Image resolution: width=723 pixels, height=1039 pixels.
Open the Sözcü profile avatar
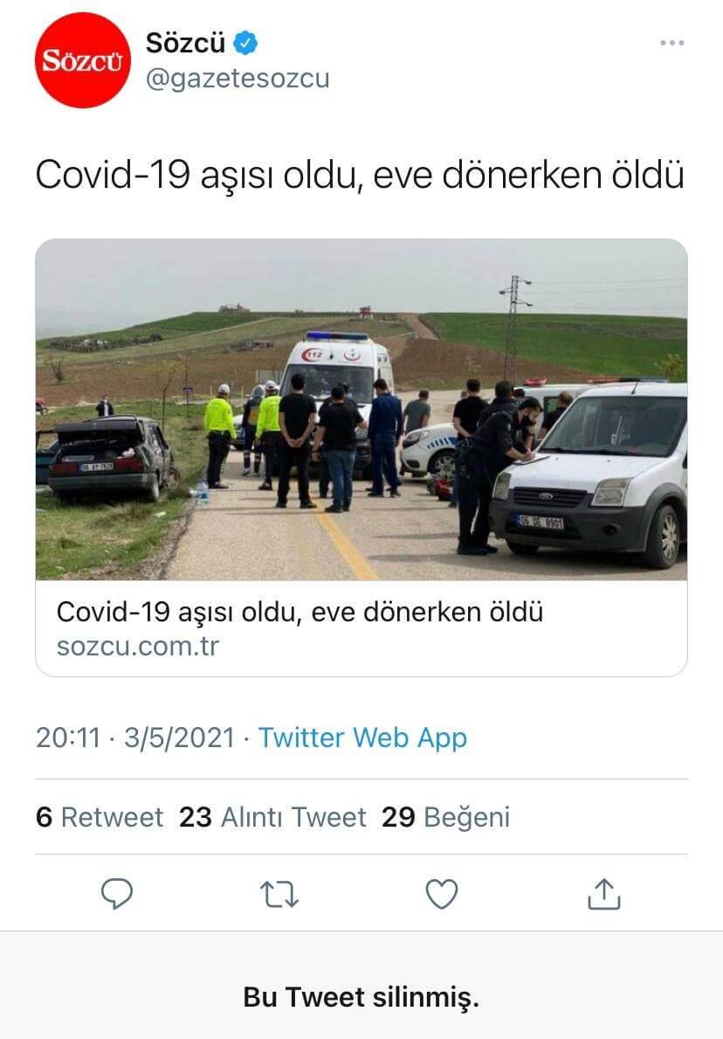coord(83,60)
